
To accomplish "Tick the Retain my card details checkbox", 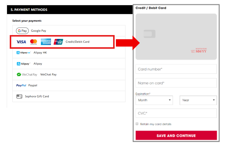I will click(137, 124).
